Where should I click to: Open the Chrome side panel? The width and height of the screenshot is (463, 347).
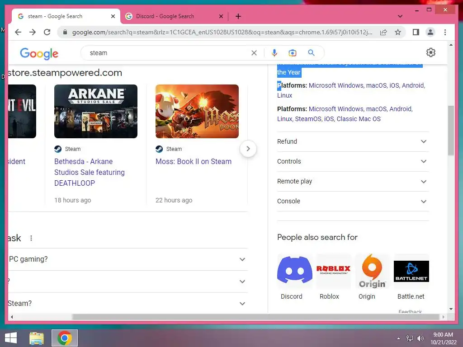pos(416,32)
